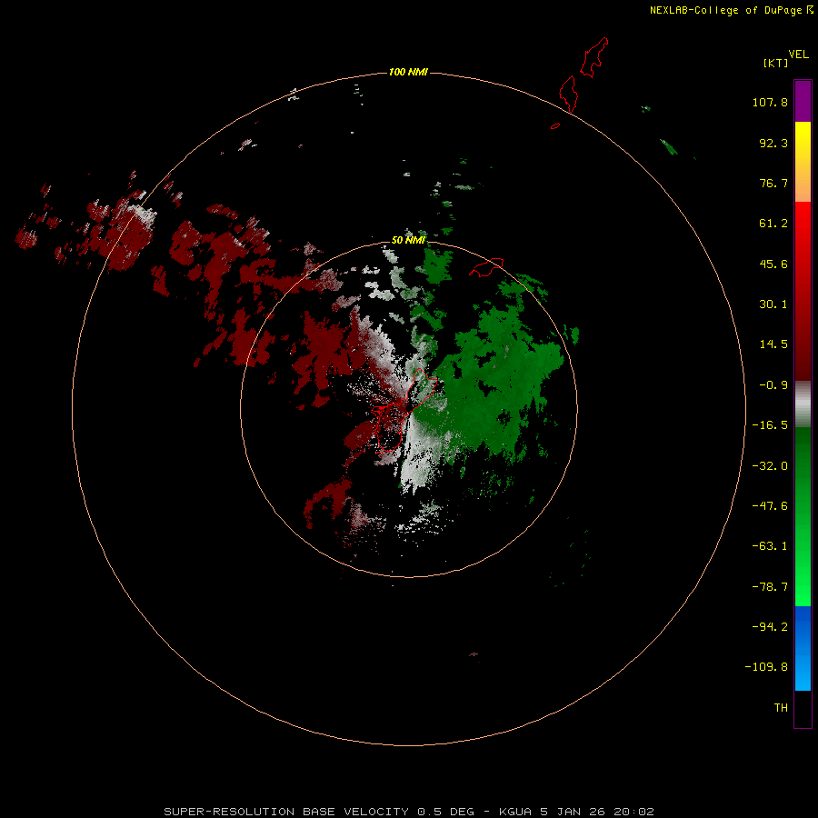Click the [KT] units label

tap(776, 63)
